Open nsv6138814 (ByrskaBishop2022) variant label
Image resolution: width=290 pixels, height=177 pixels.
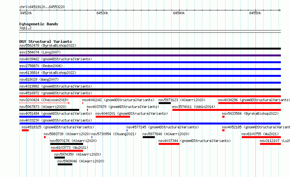[48, 73]
